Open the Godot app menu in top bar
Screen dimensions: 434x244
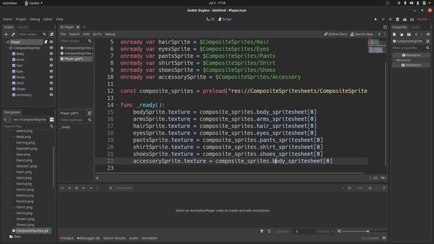tap(34, 3)
